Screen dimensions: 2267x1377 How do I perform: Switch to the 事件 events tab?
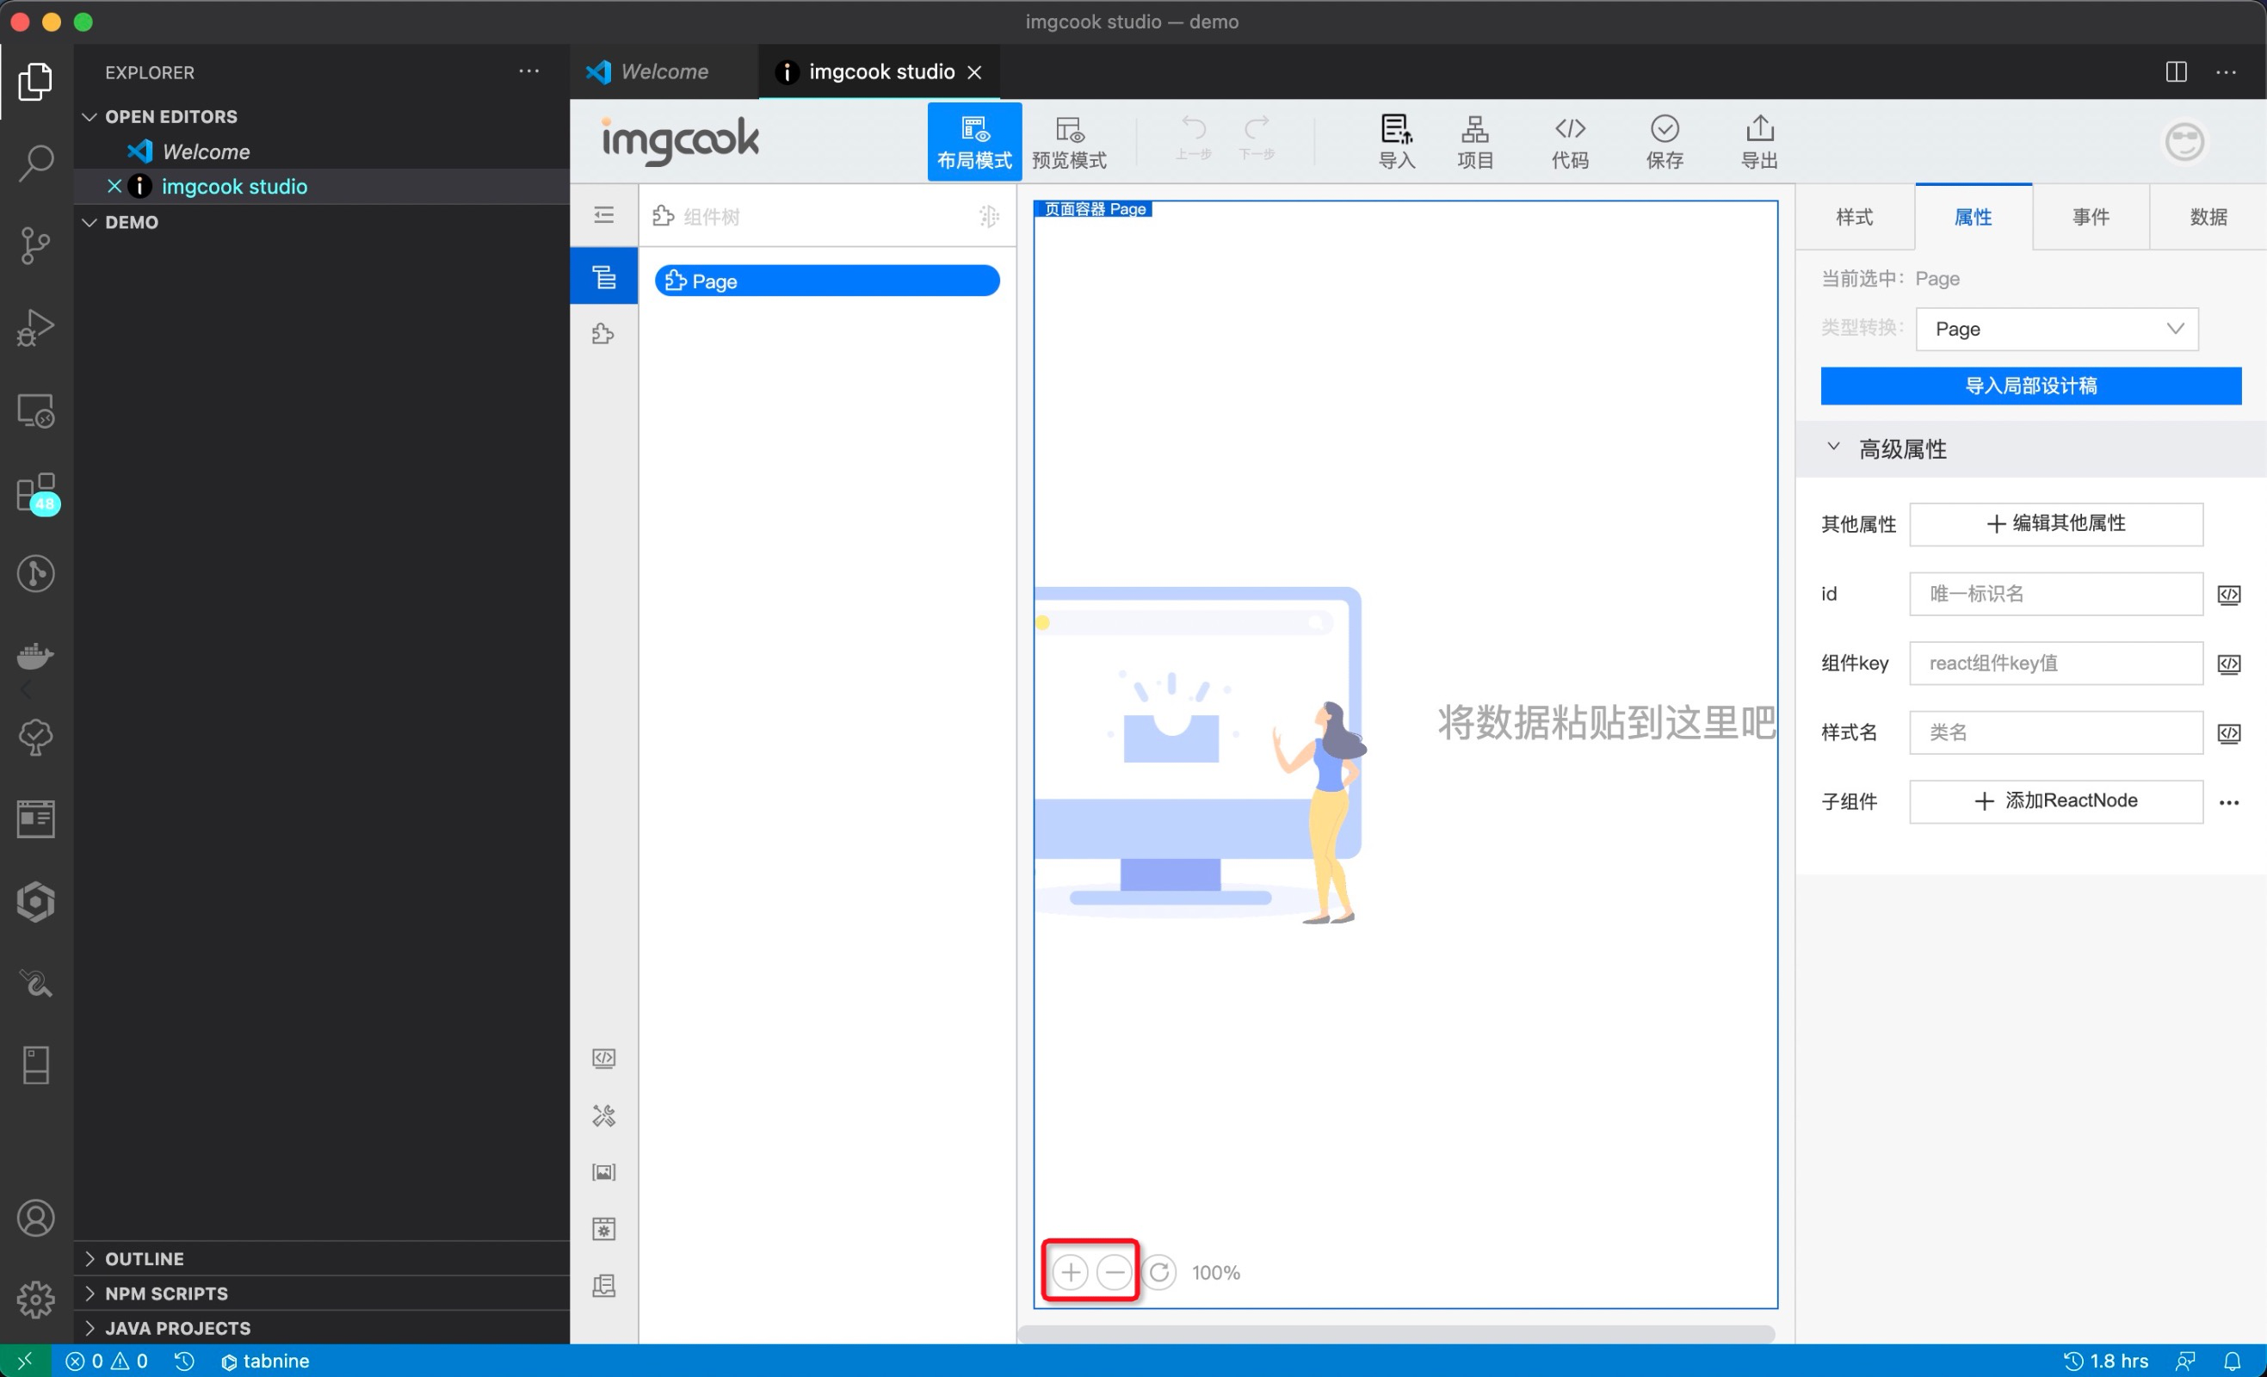pos(2091,217)
